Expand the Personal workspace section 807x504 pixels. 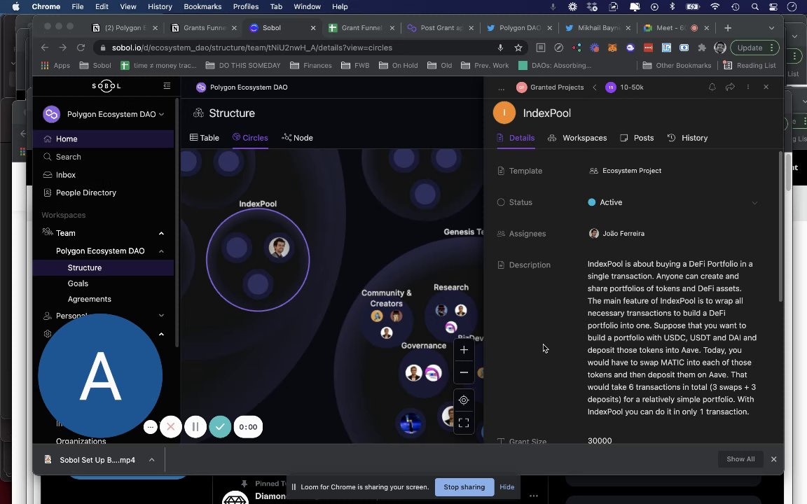pyautogui.click(x=161, y=316)
